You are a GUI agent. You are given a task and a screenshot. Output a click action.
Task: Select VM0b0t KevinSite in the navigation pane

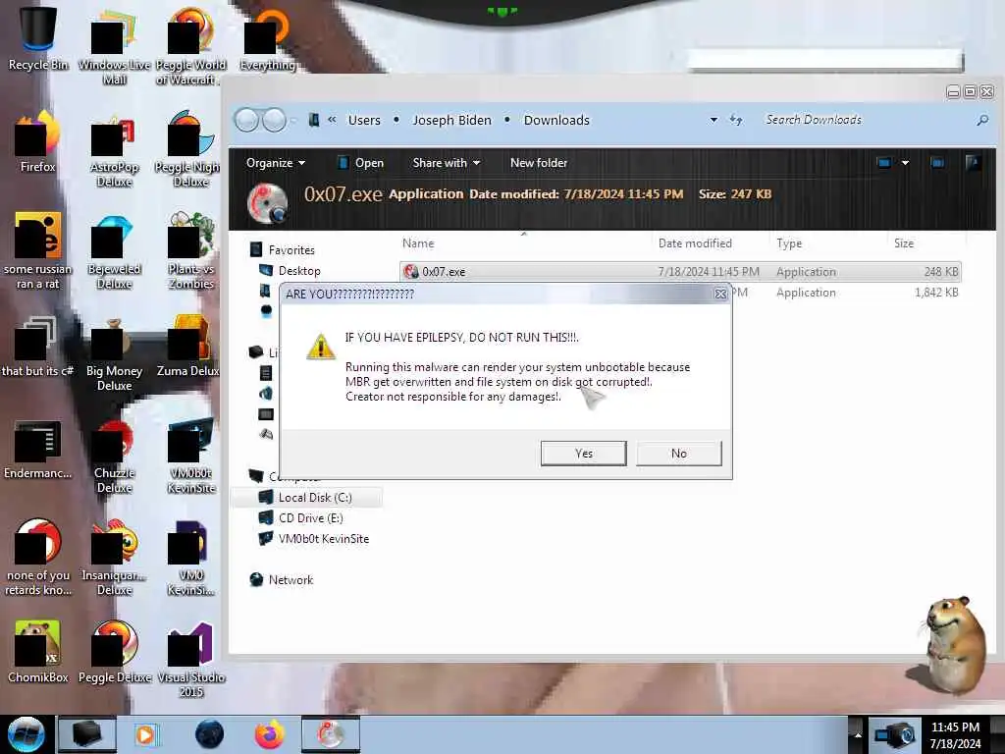313,539
